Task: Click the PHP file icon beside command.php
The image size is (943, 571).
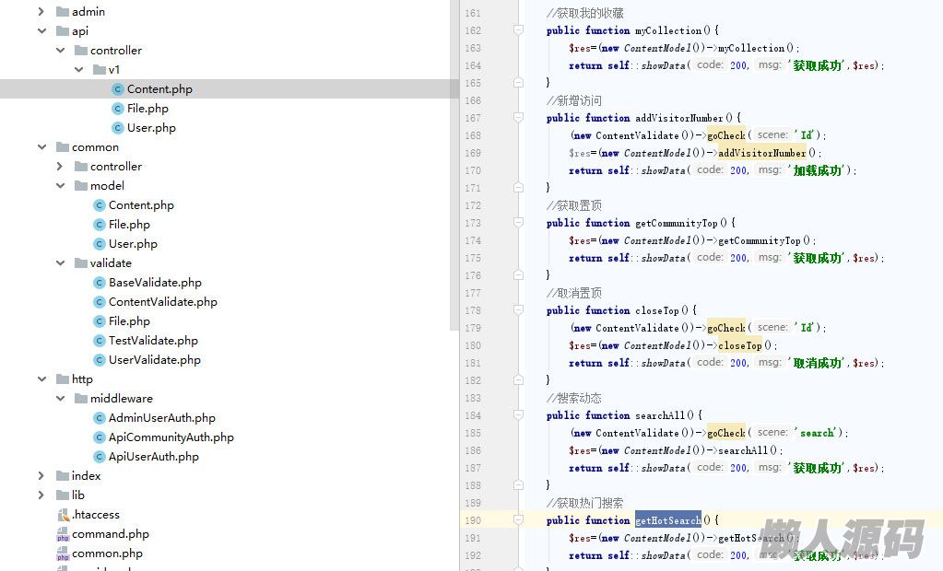Action: pyautogui.click(x=63, y=534)
